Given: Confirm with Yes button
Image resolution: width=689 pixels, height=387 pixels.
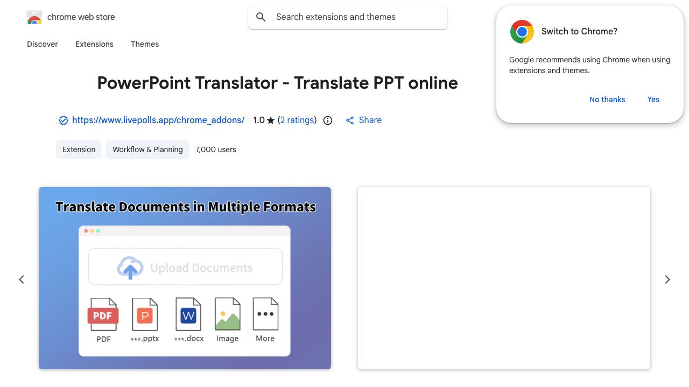Looking at the screenshot, I should click(x=653, y=99).
